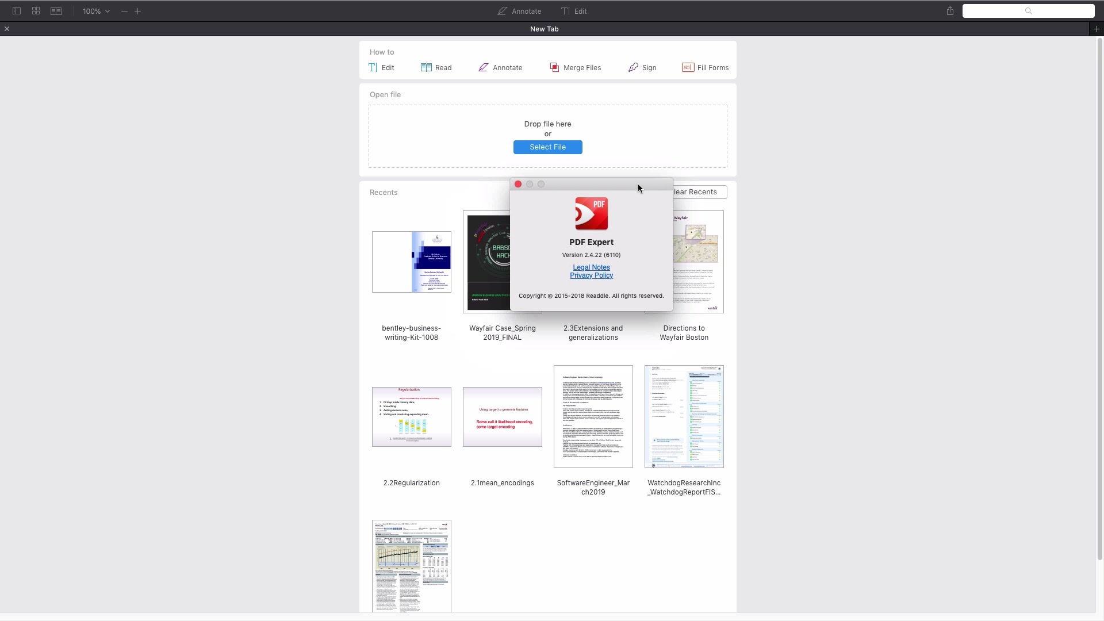This screenshot has height=621, width=1104.
Task: Click the Edit tab in how-to section
Action: point(381,67)
